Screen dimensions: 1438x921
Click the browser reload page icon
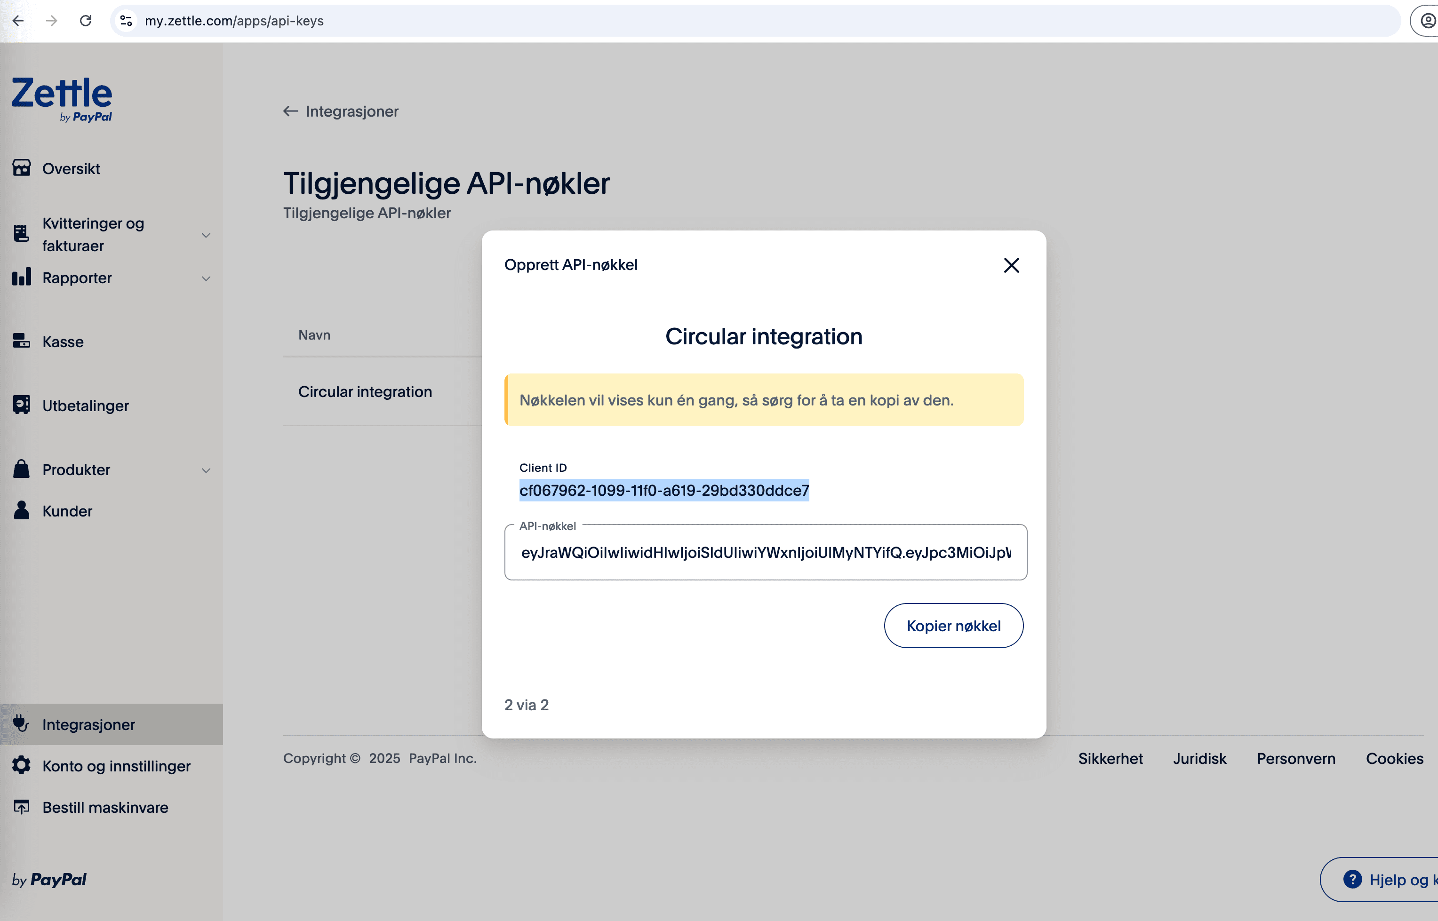(x=86, y=21)
